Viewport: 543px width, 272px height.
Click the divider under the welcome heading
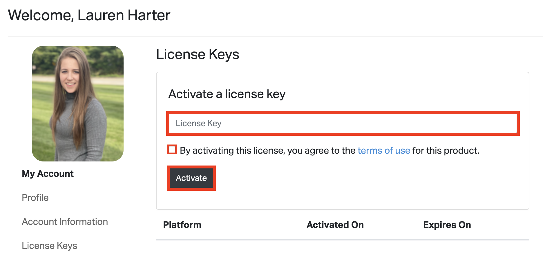tap(271, 35)
